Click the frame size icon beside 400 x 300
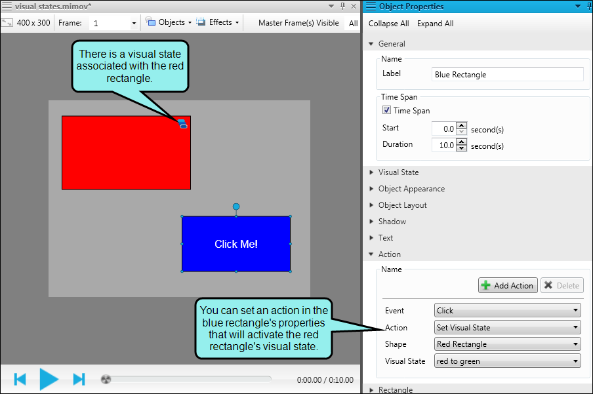 (7, 23)
